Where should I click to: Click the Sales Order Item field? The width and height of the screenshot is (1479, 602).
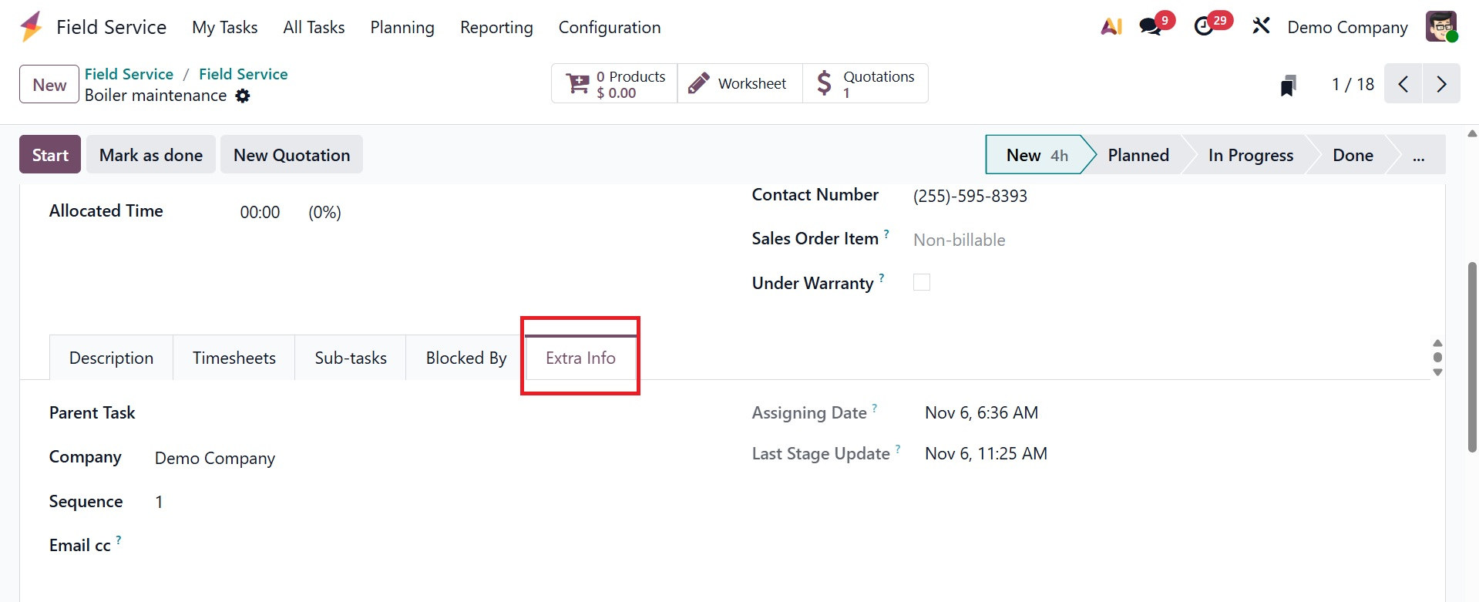[959, 240]
